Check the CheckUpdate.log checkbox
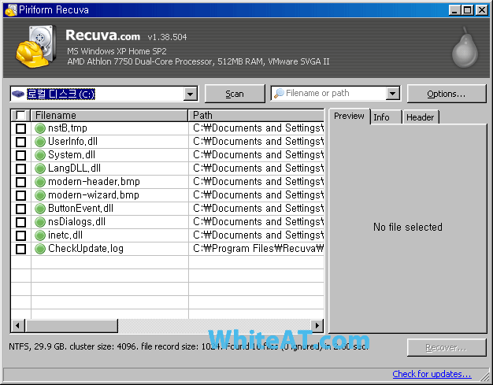493x385 pixels. 20,250
